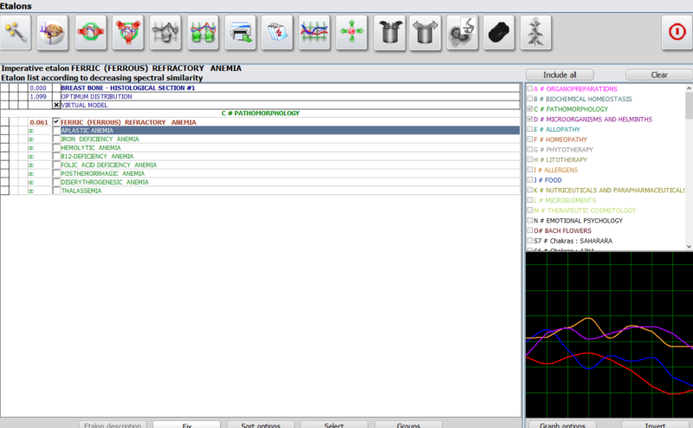Viewport: 693px width, 428px height.
Task: Click the black capsule icon
Action: click(500, 33)
